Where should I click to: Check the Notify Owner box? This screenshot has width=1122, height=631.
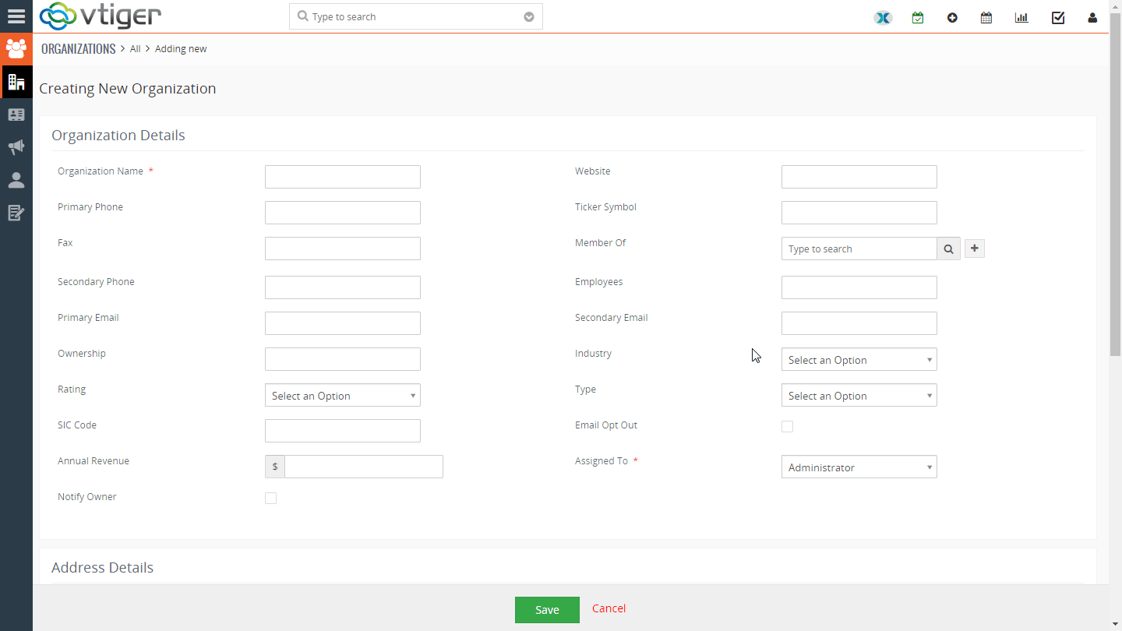coord(270,497)
